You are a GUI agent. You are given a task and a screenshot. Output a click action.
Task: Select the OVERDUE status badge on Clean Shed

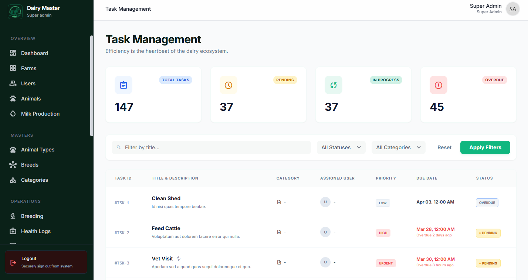click(487, 202)
